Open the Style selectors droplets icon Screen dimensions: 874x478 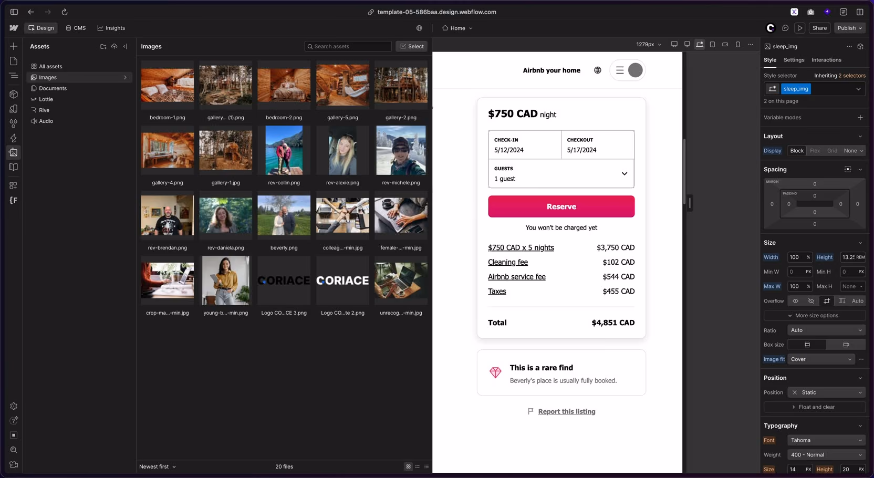point(14,123)
